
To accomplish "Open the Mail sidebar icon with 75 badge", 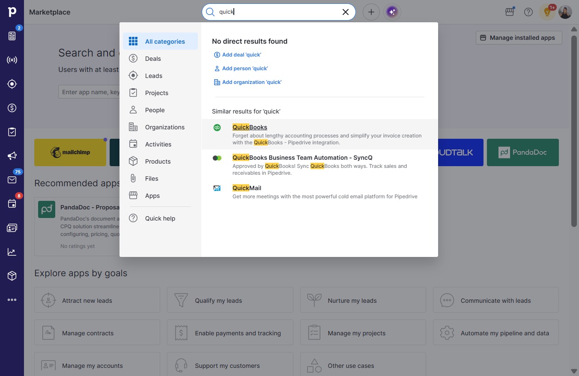I will [12, 180].
